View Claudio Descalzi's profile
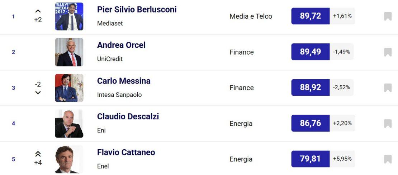398x175 pixels. [128, 117]
